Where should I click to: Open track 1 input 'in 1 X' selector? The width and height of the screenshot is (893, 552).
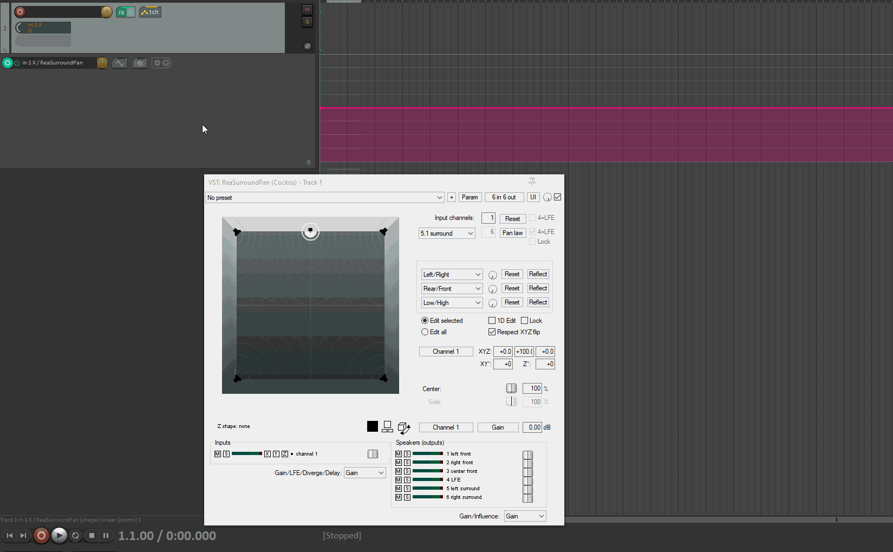43,28
